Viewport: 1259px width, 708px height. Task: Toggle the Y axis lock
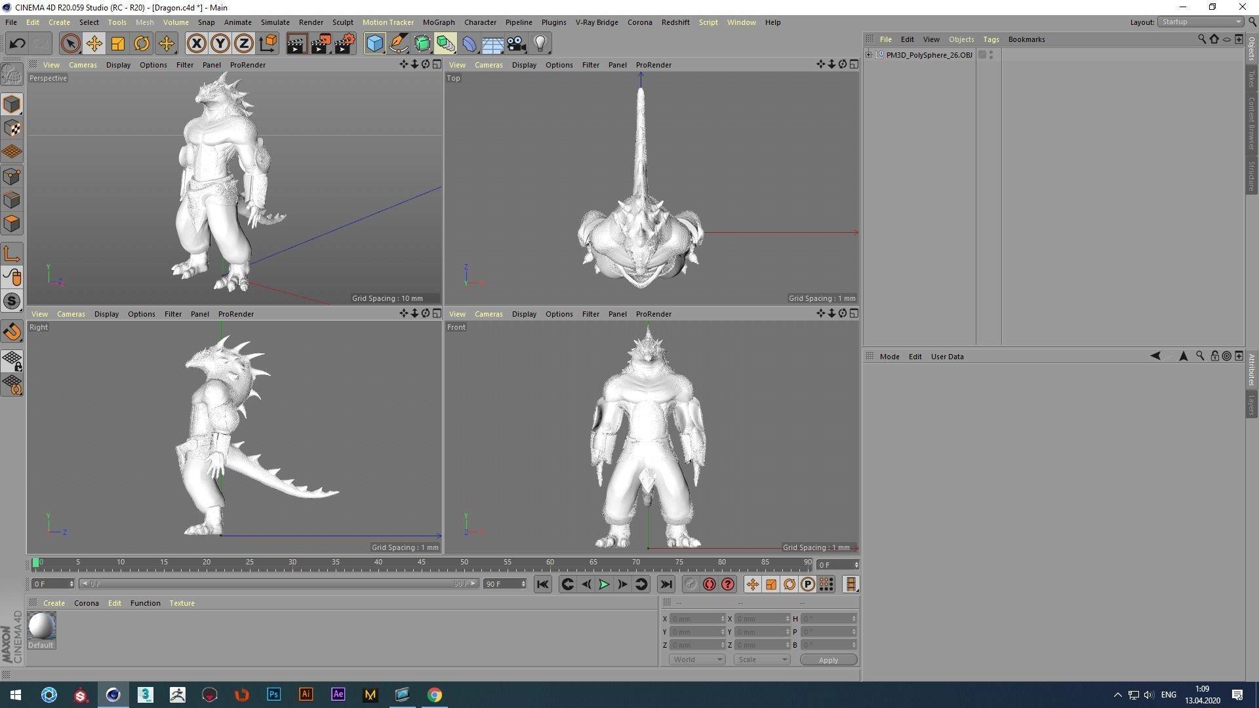click(220, 44)
